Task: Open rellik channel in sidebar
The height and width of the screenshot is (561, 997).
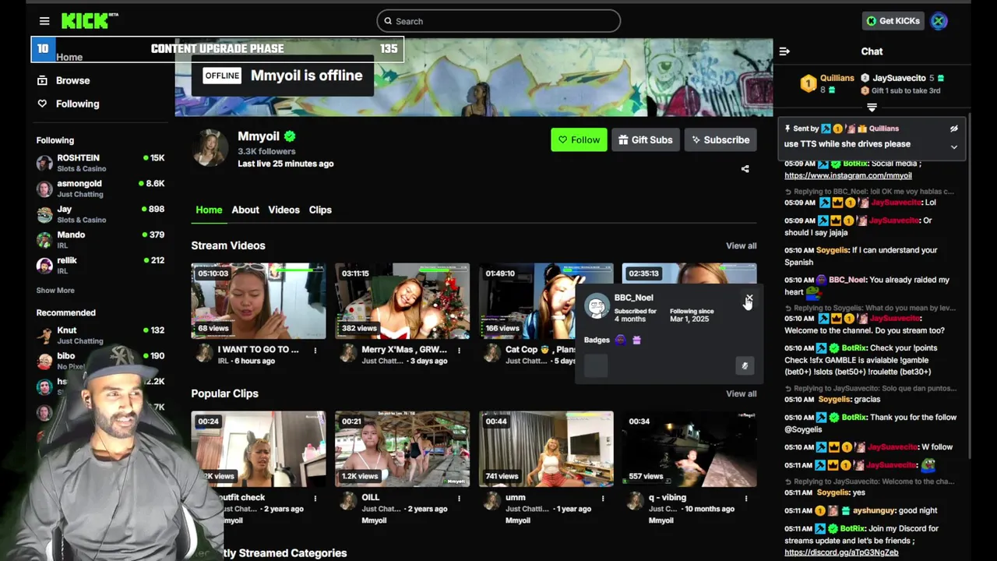Action: [x=100, y=265]
